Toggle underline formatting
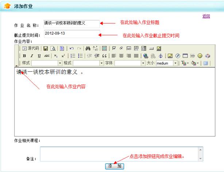 tap(39, 56)
